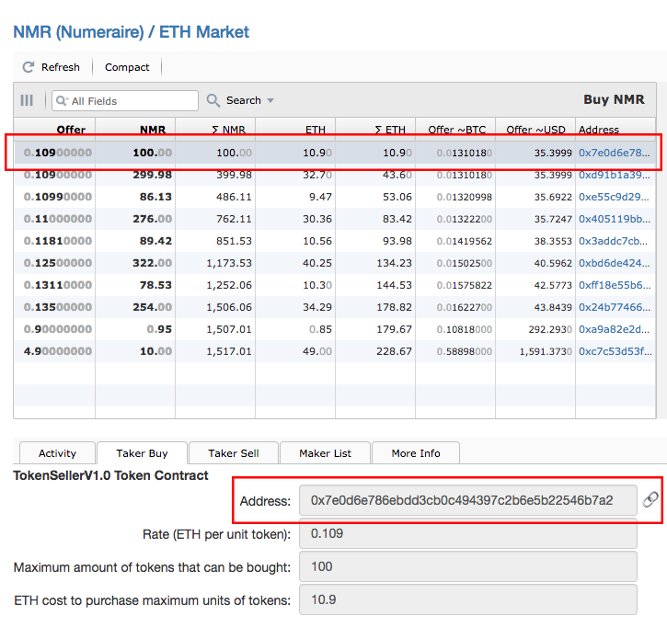
Task: Select the offer cell 0.10990000
Action: [x=58, y=197]
